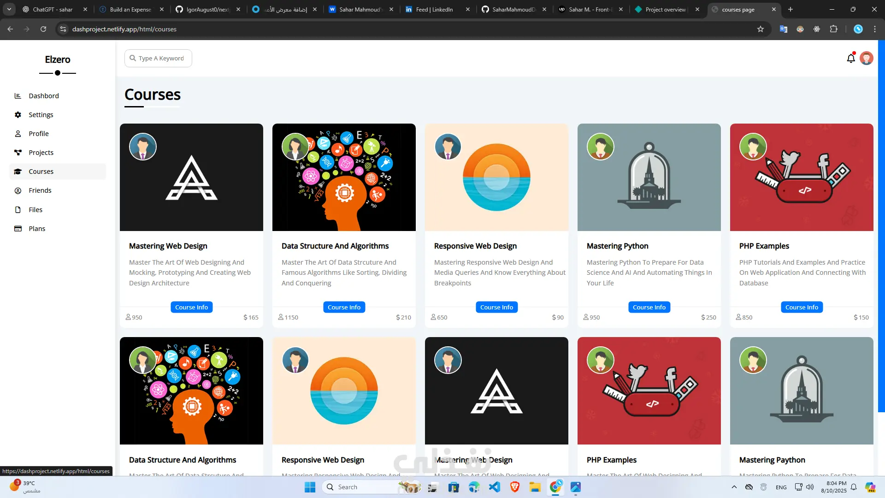The height and width of the screenshot is (498, 885).
Task: Go to the Files sidebar item
Action: coord(35,210)
